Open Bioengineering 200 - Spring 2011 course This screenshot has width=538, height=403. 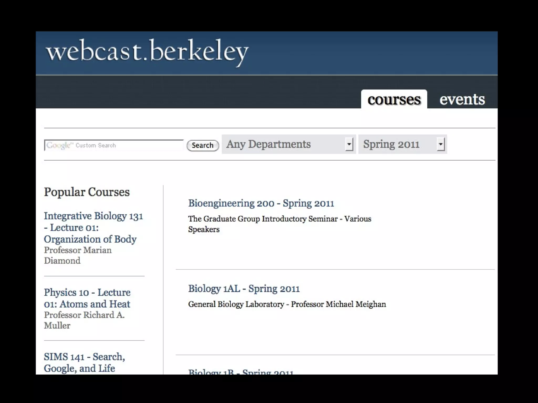point(261,203)
